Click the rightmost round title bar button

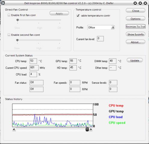(145, 3)
